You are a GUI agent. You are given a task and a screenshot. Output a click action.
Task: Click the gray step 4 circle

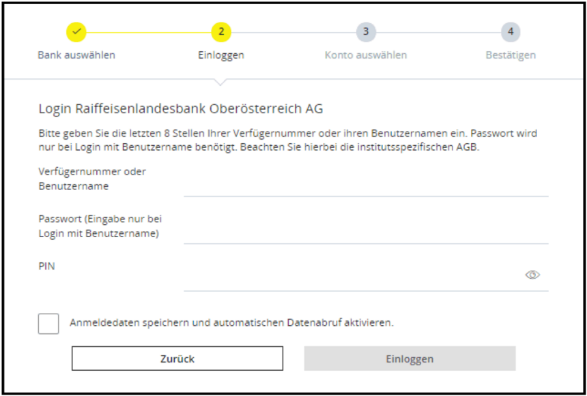tap(511, 32)
